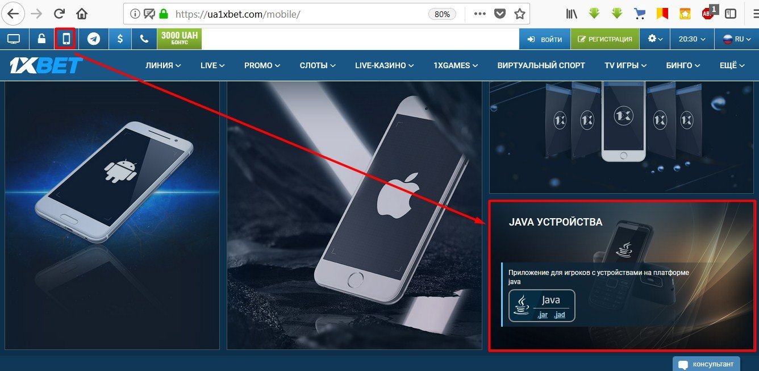Open the Виртуальный спорт menu item
Image resolution: width=759 pixels, height=371 pixels.
point(541,65)
